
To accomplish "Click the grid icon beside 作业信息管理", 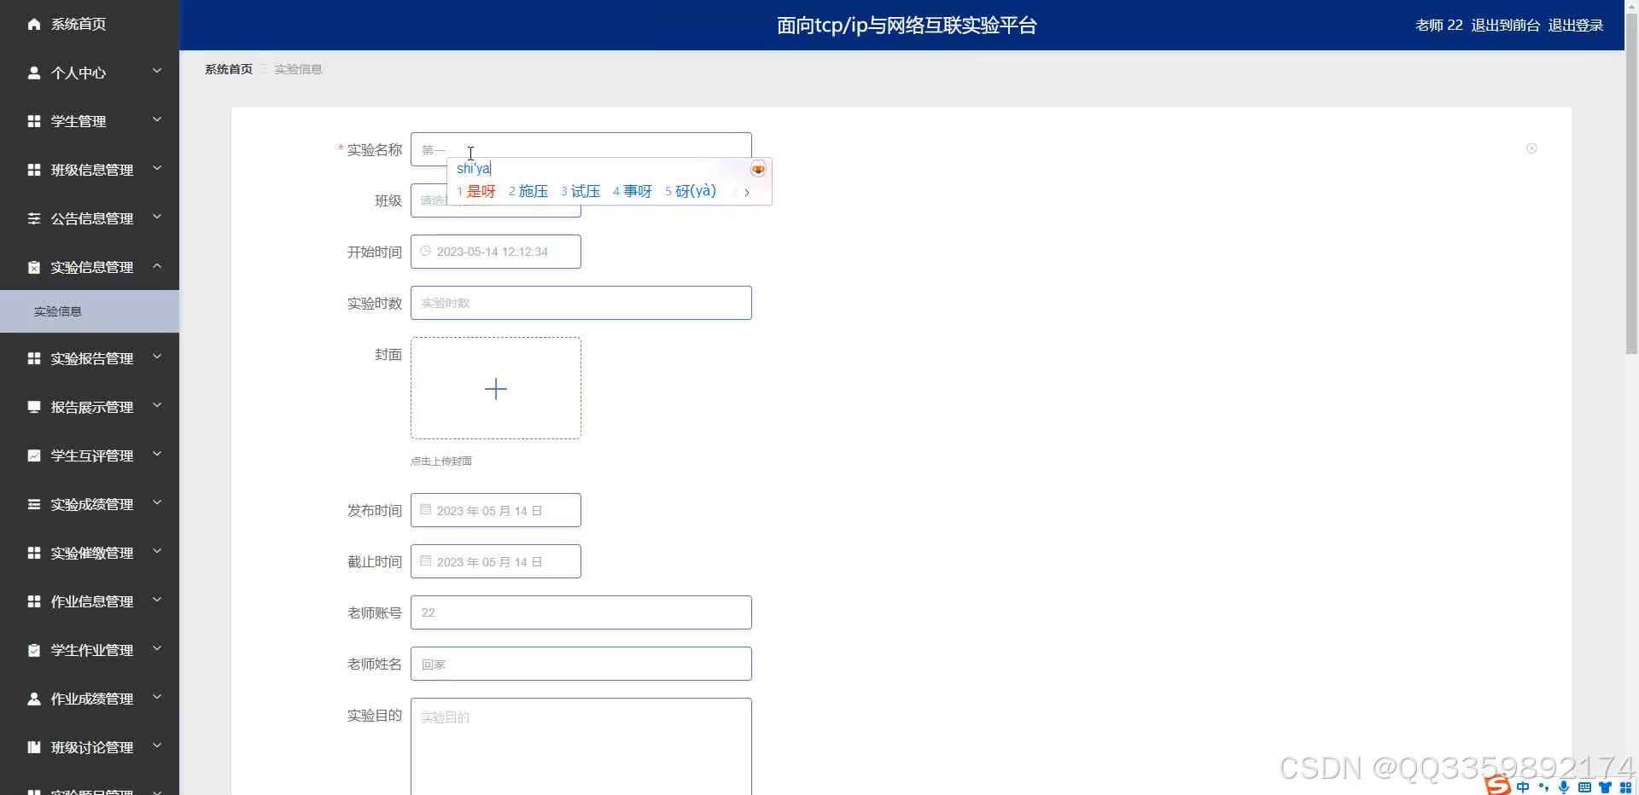I will pos(34,601).
